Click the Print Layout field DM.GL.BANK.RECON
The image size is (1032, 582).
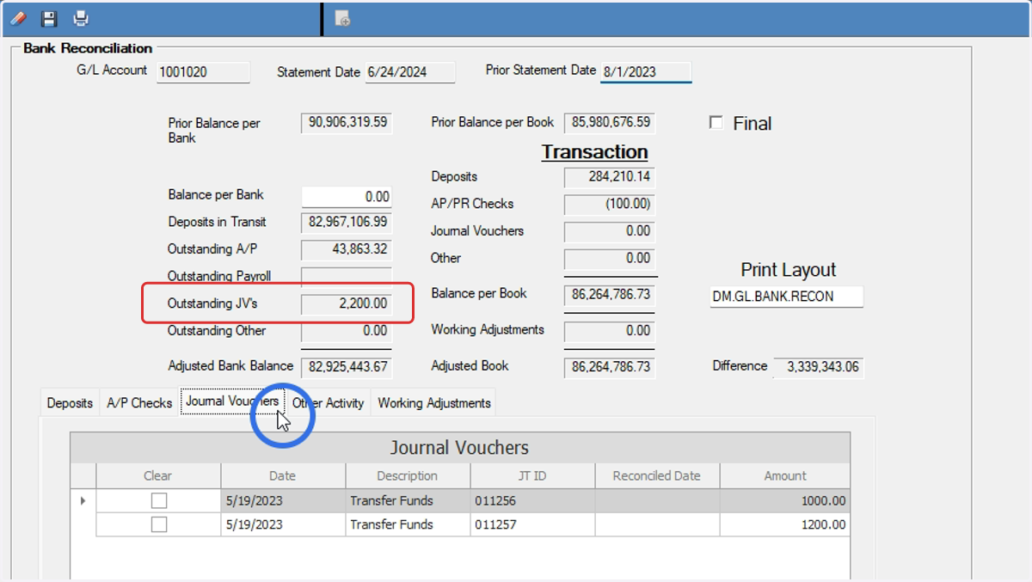tap(787, 297)
